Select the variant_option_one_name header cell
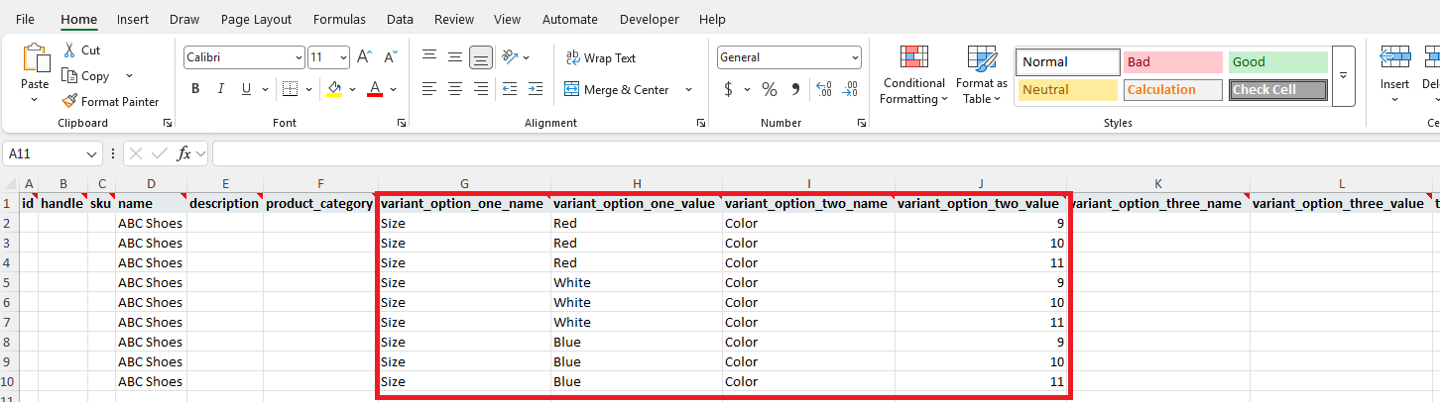The image size is (1440, 402). pos(464,203)
